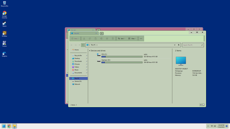Click the Paste clipboard icon in toolbar
The width and height of the screenshot is (230, 129).
coord(96,38)
